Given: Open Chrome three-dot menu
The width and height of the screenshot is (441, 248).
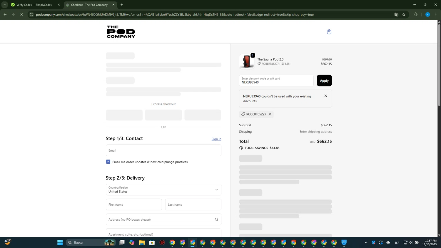Looking at the screenshot, I should (x=436, y=14).
